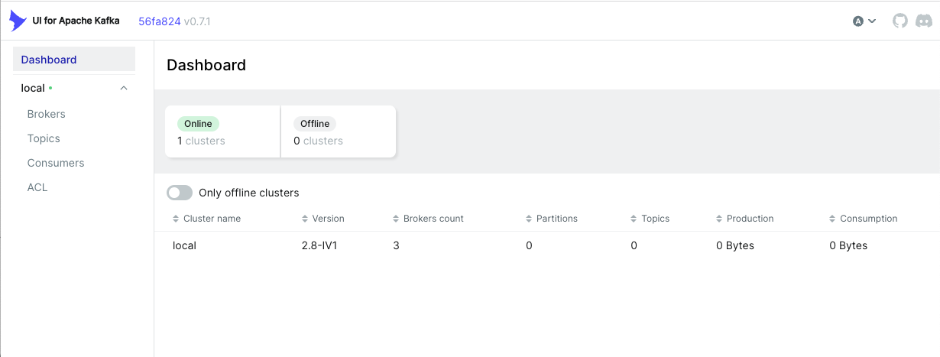Collapse the local cluster menu chevron
The height and width of the screenshot is (357, 940).
[x=124, y=88]
